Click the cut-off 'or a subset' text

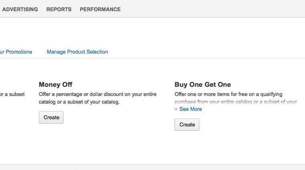(x=12, y=94)
